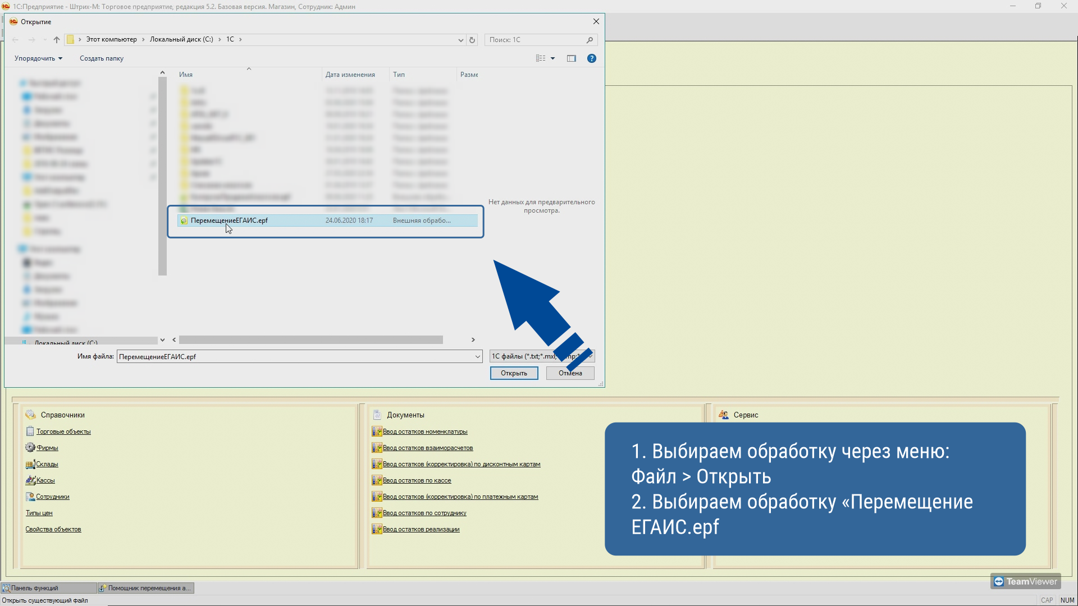Open Ввод остатков реализации link

(421, 530)
